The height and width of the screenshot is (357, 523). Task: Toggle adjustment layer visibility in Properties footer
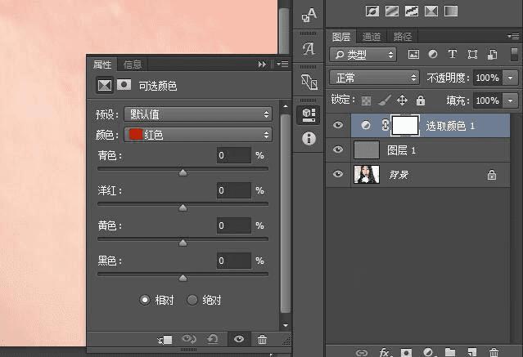tap(239, 339)
